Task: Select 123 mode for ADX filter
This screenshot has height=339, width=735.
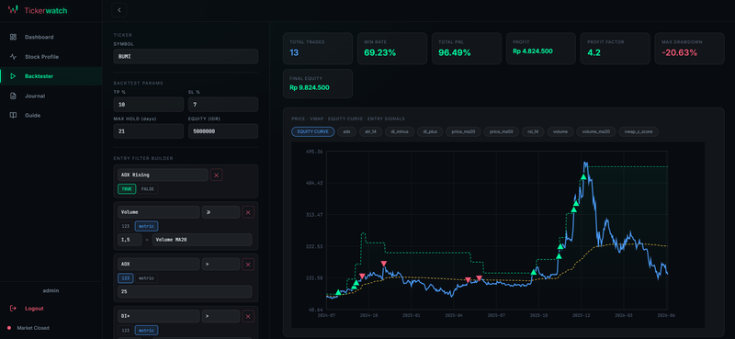Action: point(125,278)
